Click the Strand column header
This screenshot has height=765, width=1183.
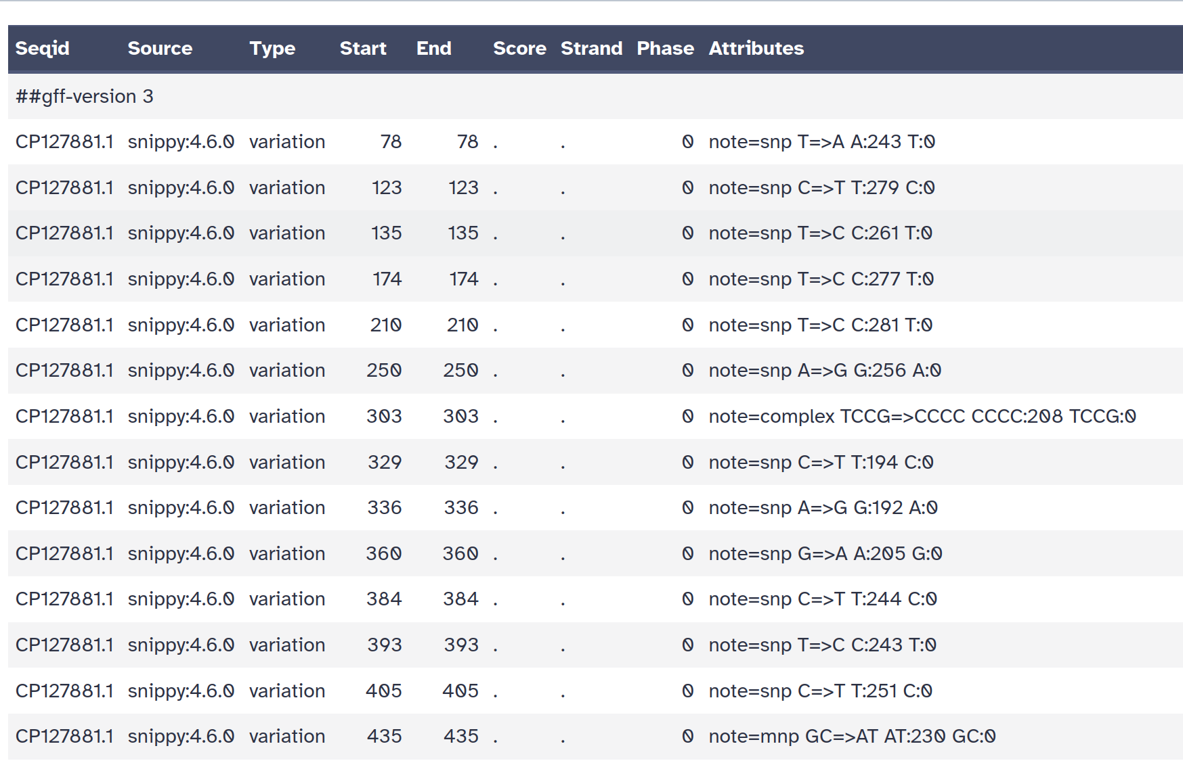pos(591,49)
